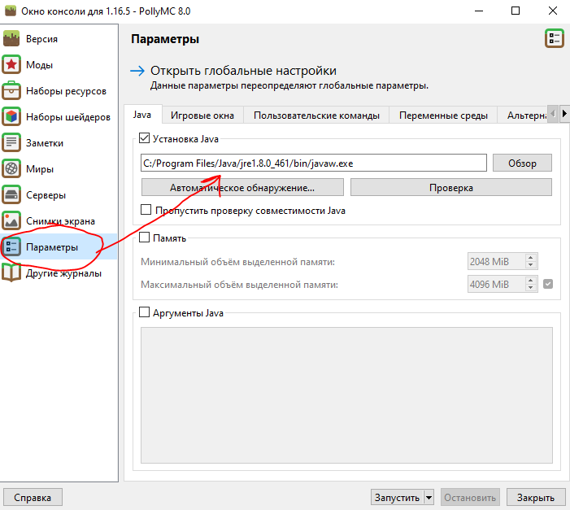Toggle the Установка Java checkbox
Image resolution: width=570 pixels, height=510 pixels.
pyautogui.click(x=144, y=138)
